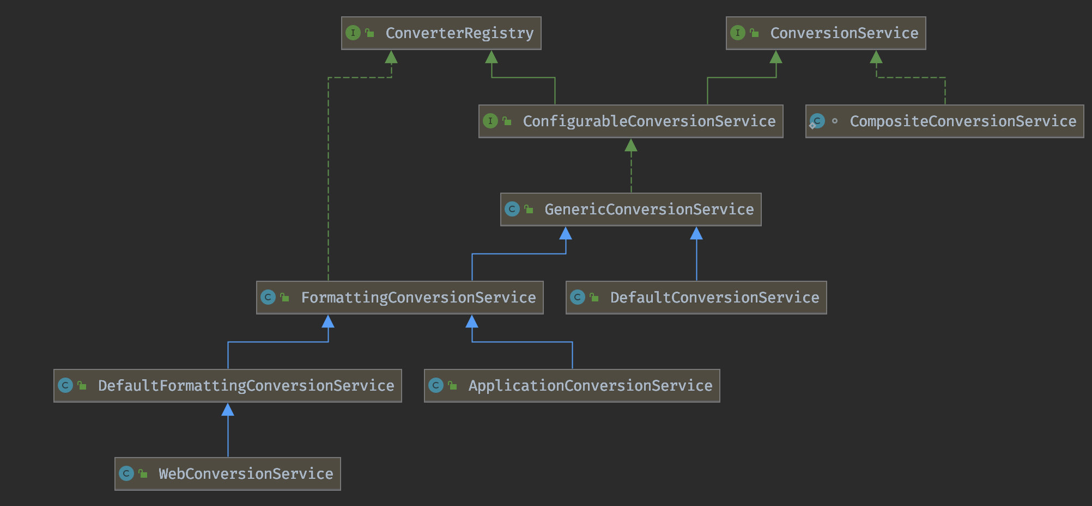Click the class icon on FormattingConversionService node
The height and width of the screenshot is (506, 1092).
268,297
